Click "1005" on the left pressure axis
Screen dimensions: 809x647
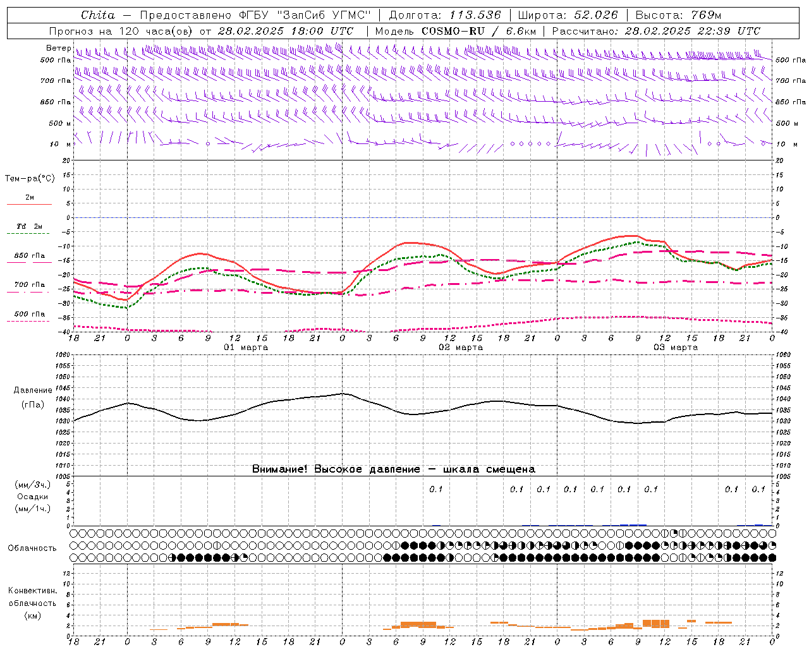click(x=64, y=476)
